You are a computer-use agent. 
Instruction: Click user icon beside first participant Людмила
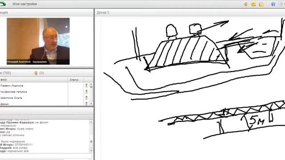tap(86, 85)
